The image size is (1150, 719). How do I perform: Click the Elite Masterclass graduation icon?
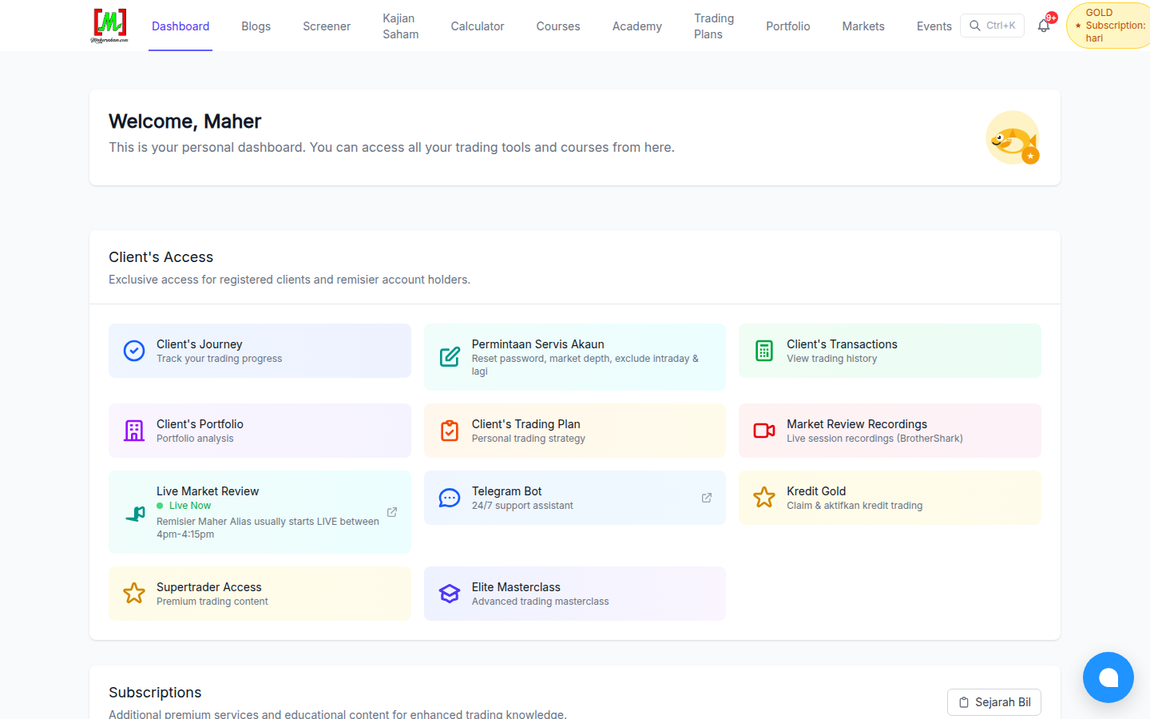(450, 594)
